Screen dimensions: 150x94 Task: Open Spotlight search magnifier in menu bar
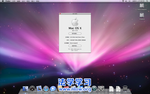147,1
